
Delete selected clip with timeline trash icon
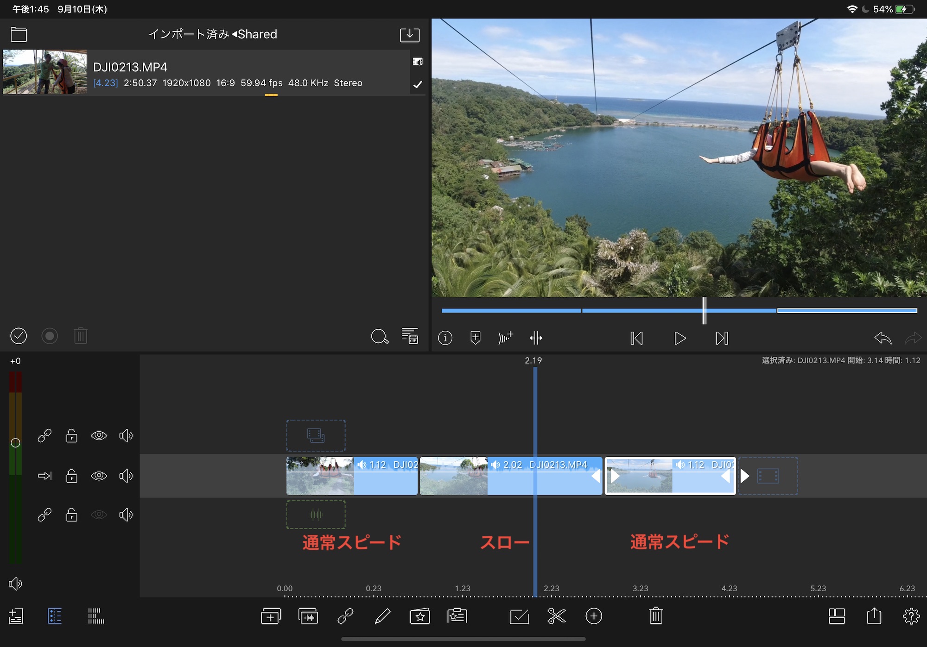656,616
